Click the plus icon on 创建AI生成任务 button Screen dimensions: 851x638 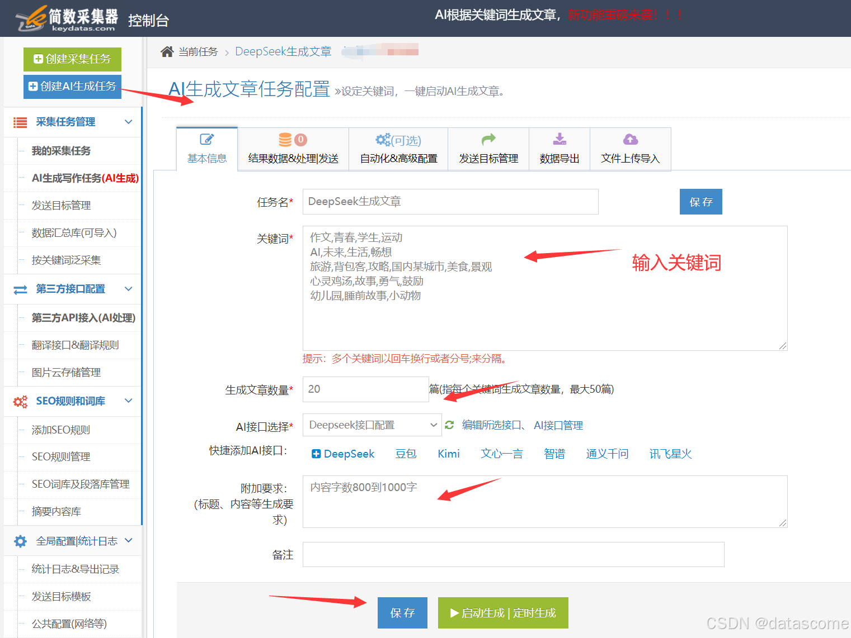33,86
